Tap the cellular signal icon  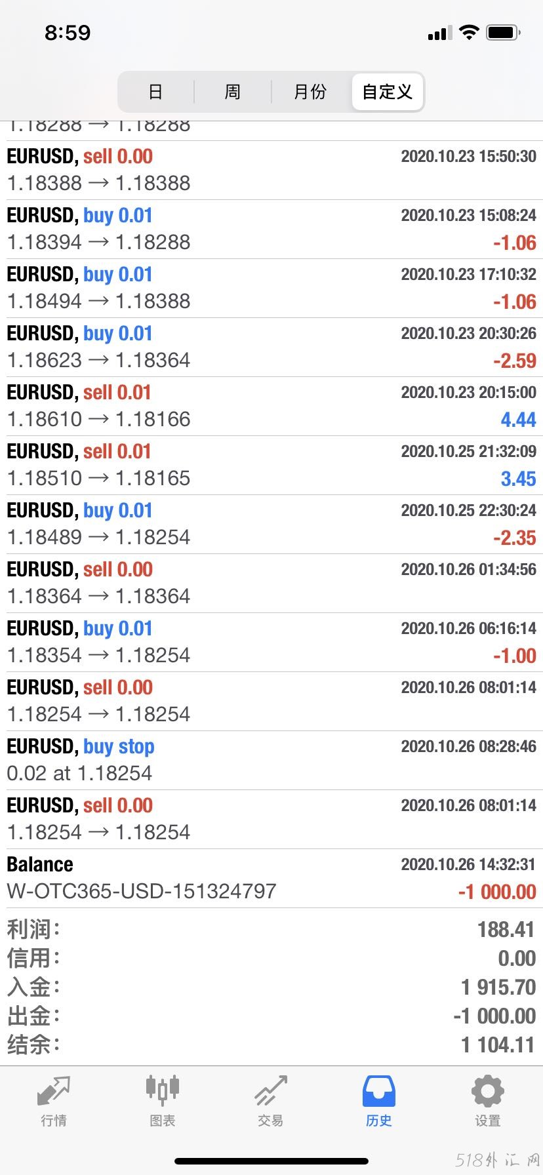pos(439,33)
